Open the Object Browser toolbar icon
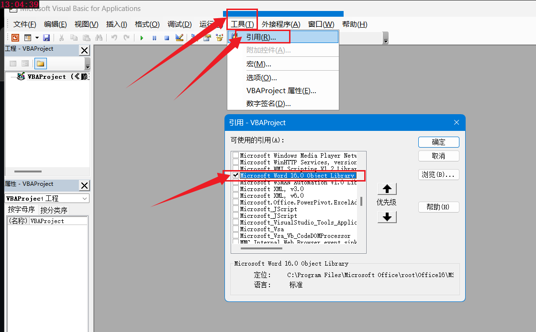The width and height of the screenshot is (536, 332). tap(219, 38)
